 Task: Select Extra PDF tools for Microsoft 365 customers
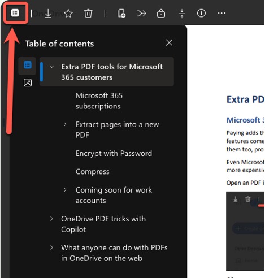(x=107, y=72)
